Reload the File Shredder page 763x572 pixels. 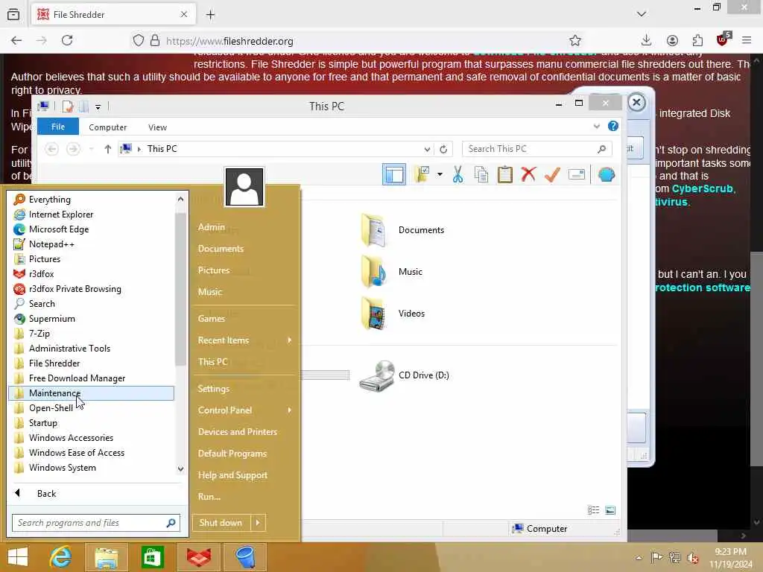pos(67,41)
